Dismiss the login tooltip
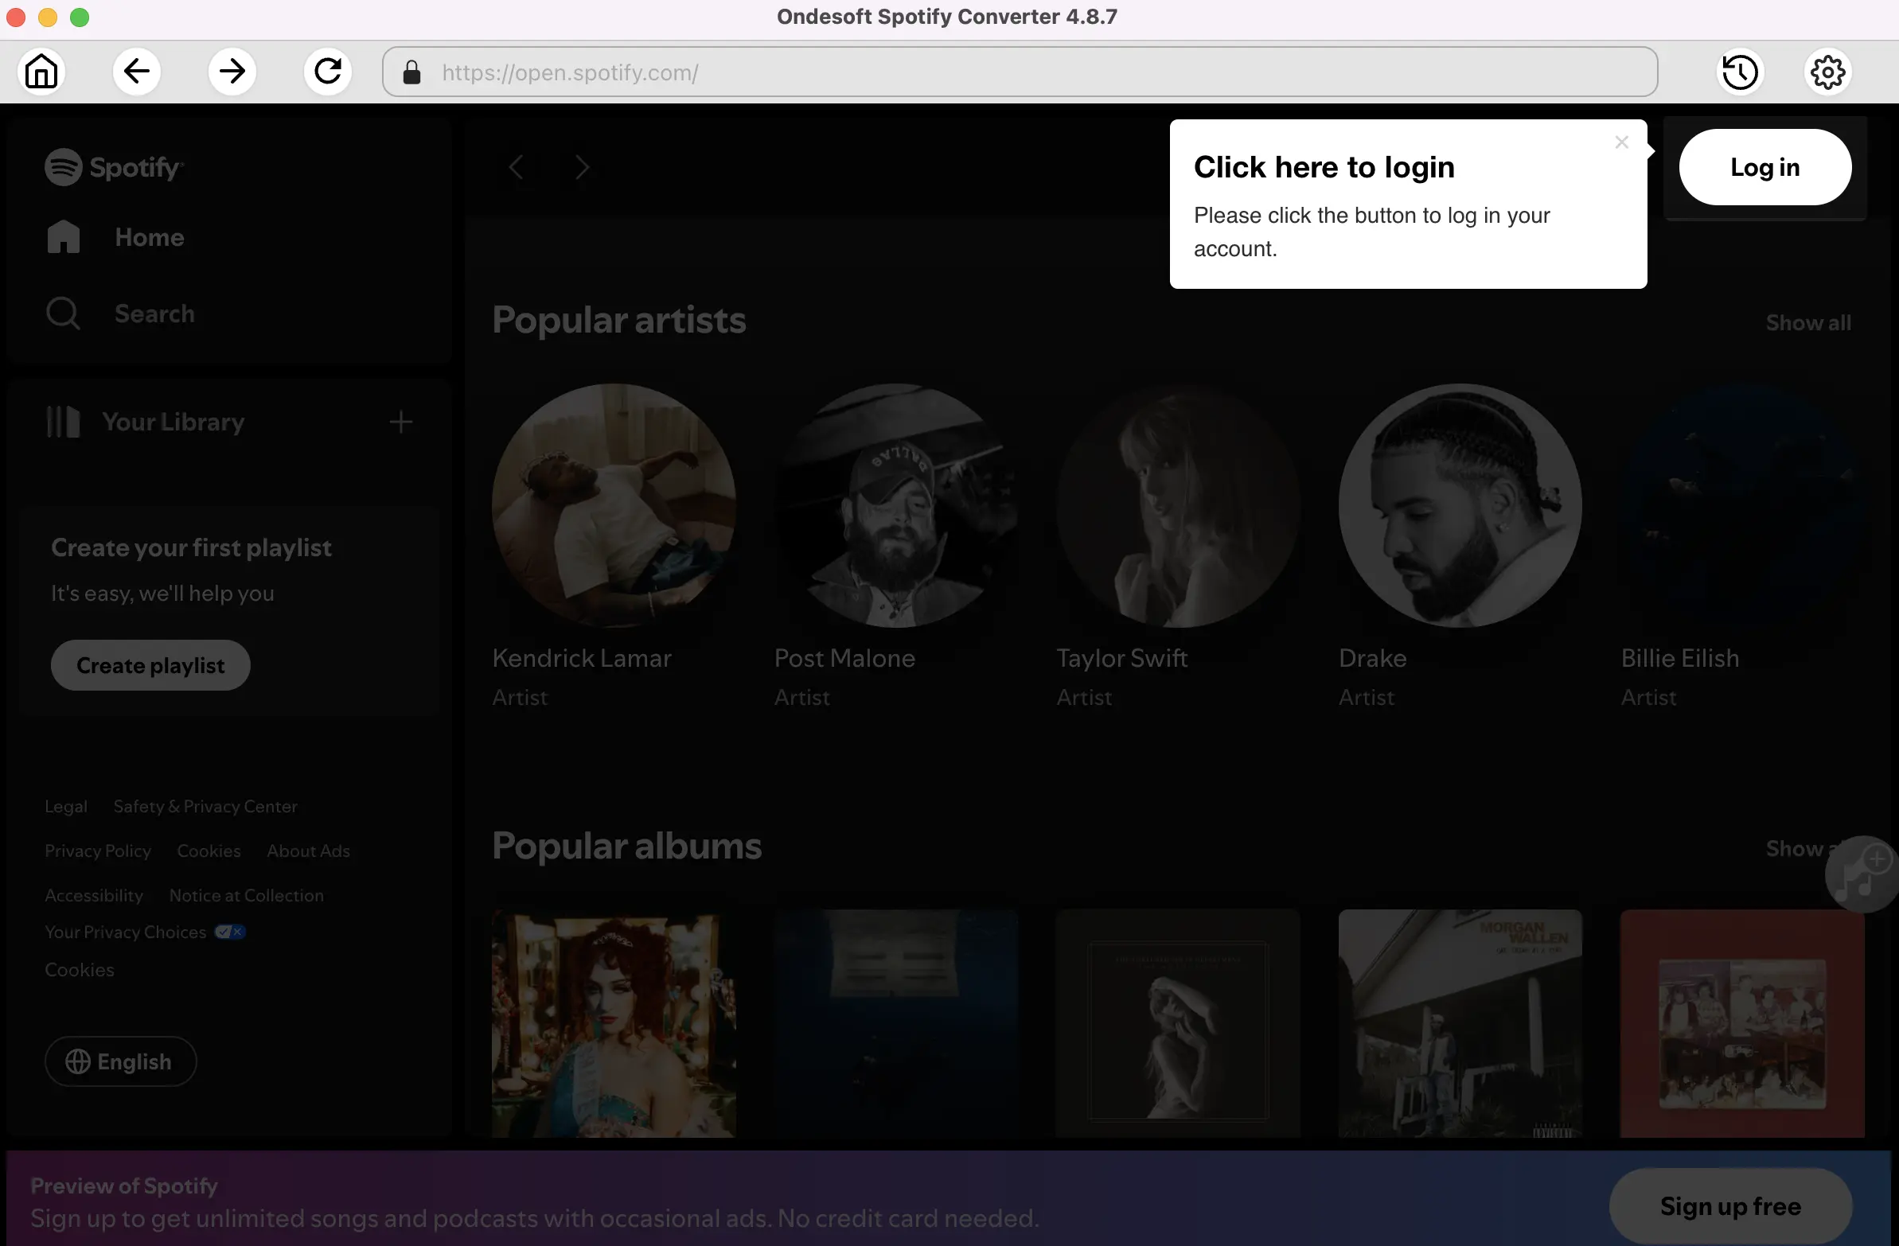 (1621, 142)
